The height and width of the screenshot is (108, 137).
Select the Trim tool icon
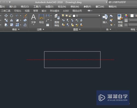point(17,16)
